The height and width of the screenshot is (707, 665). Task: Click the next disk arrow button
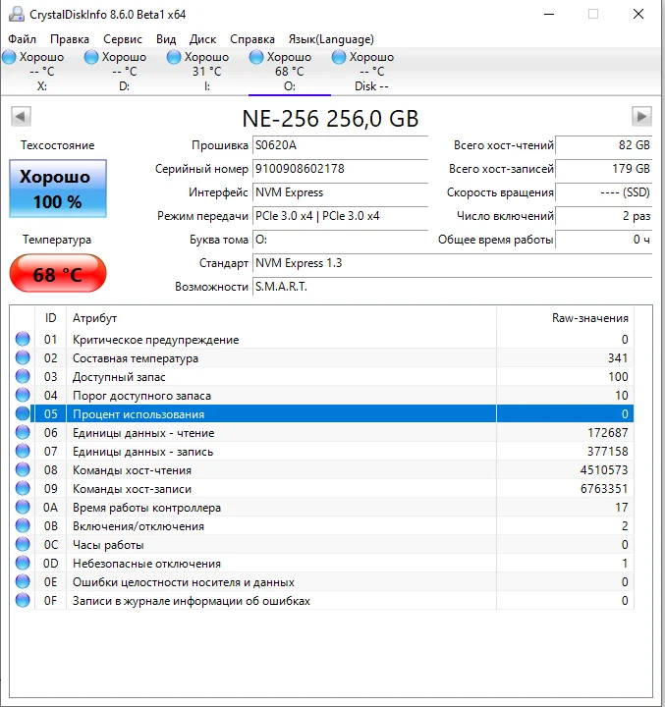coord(641,116)
